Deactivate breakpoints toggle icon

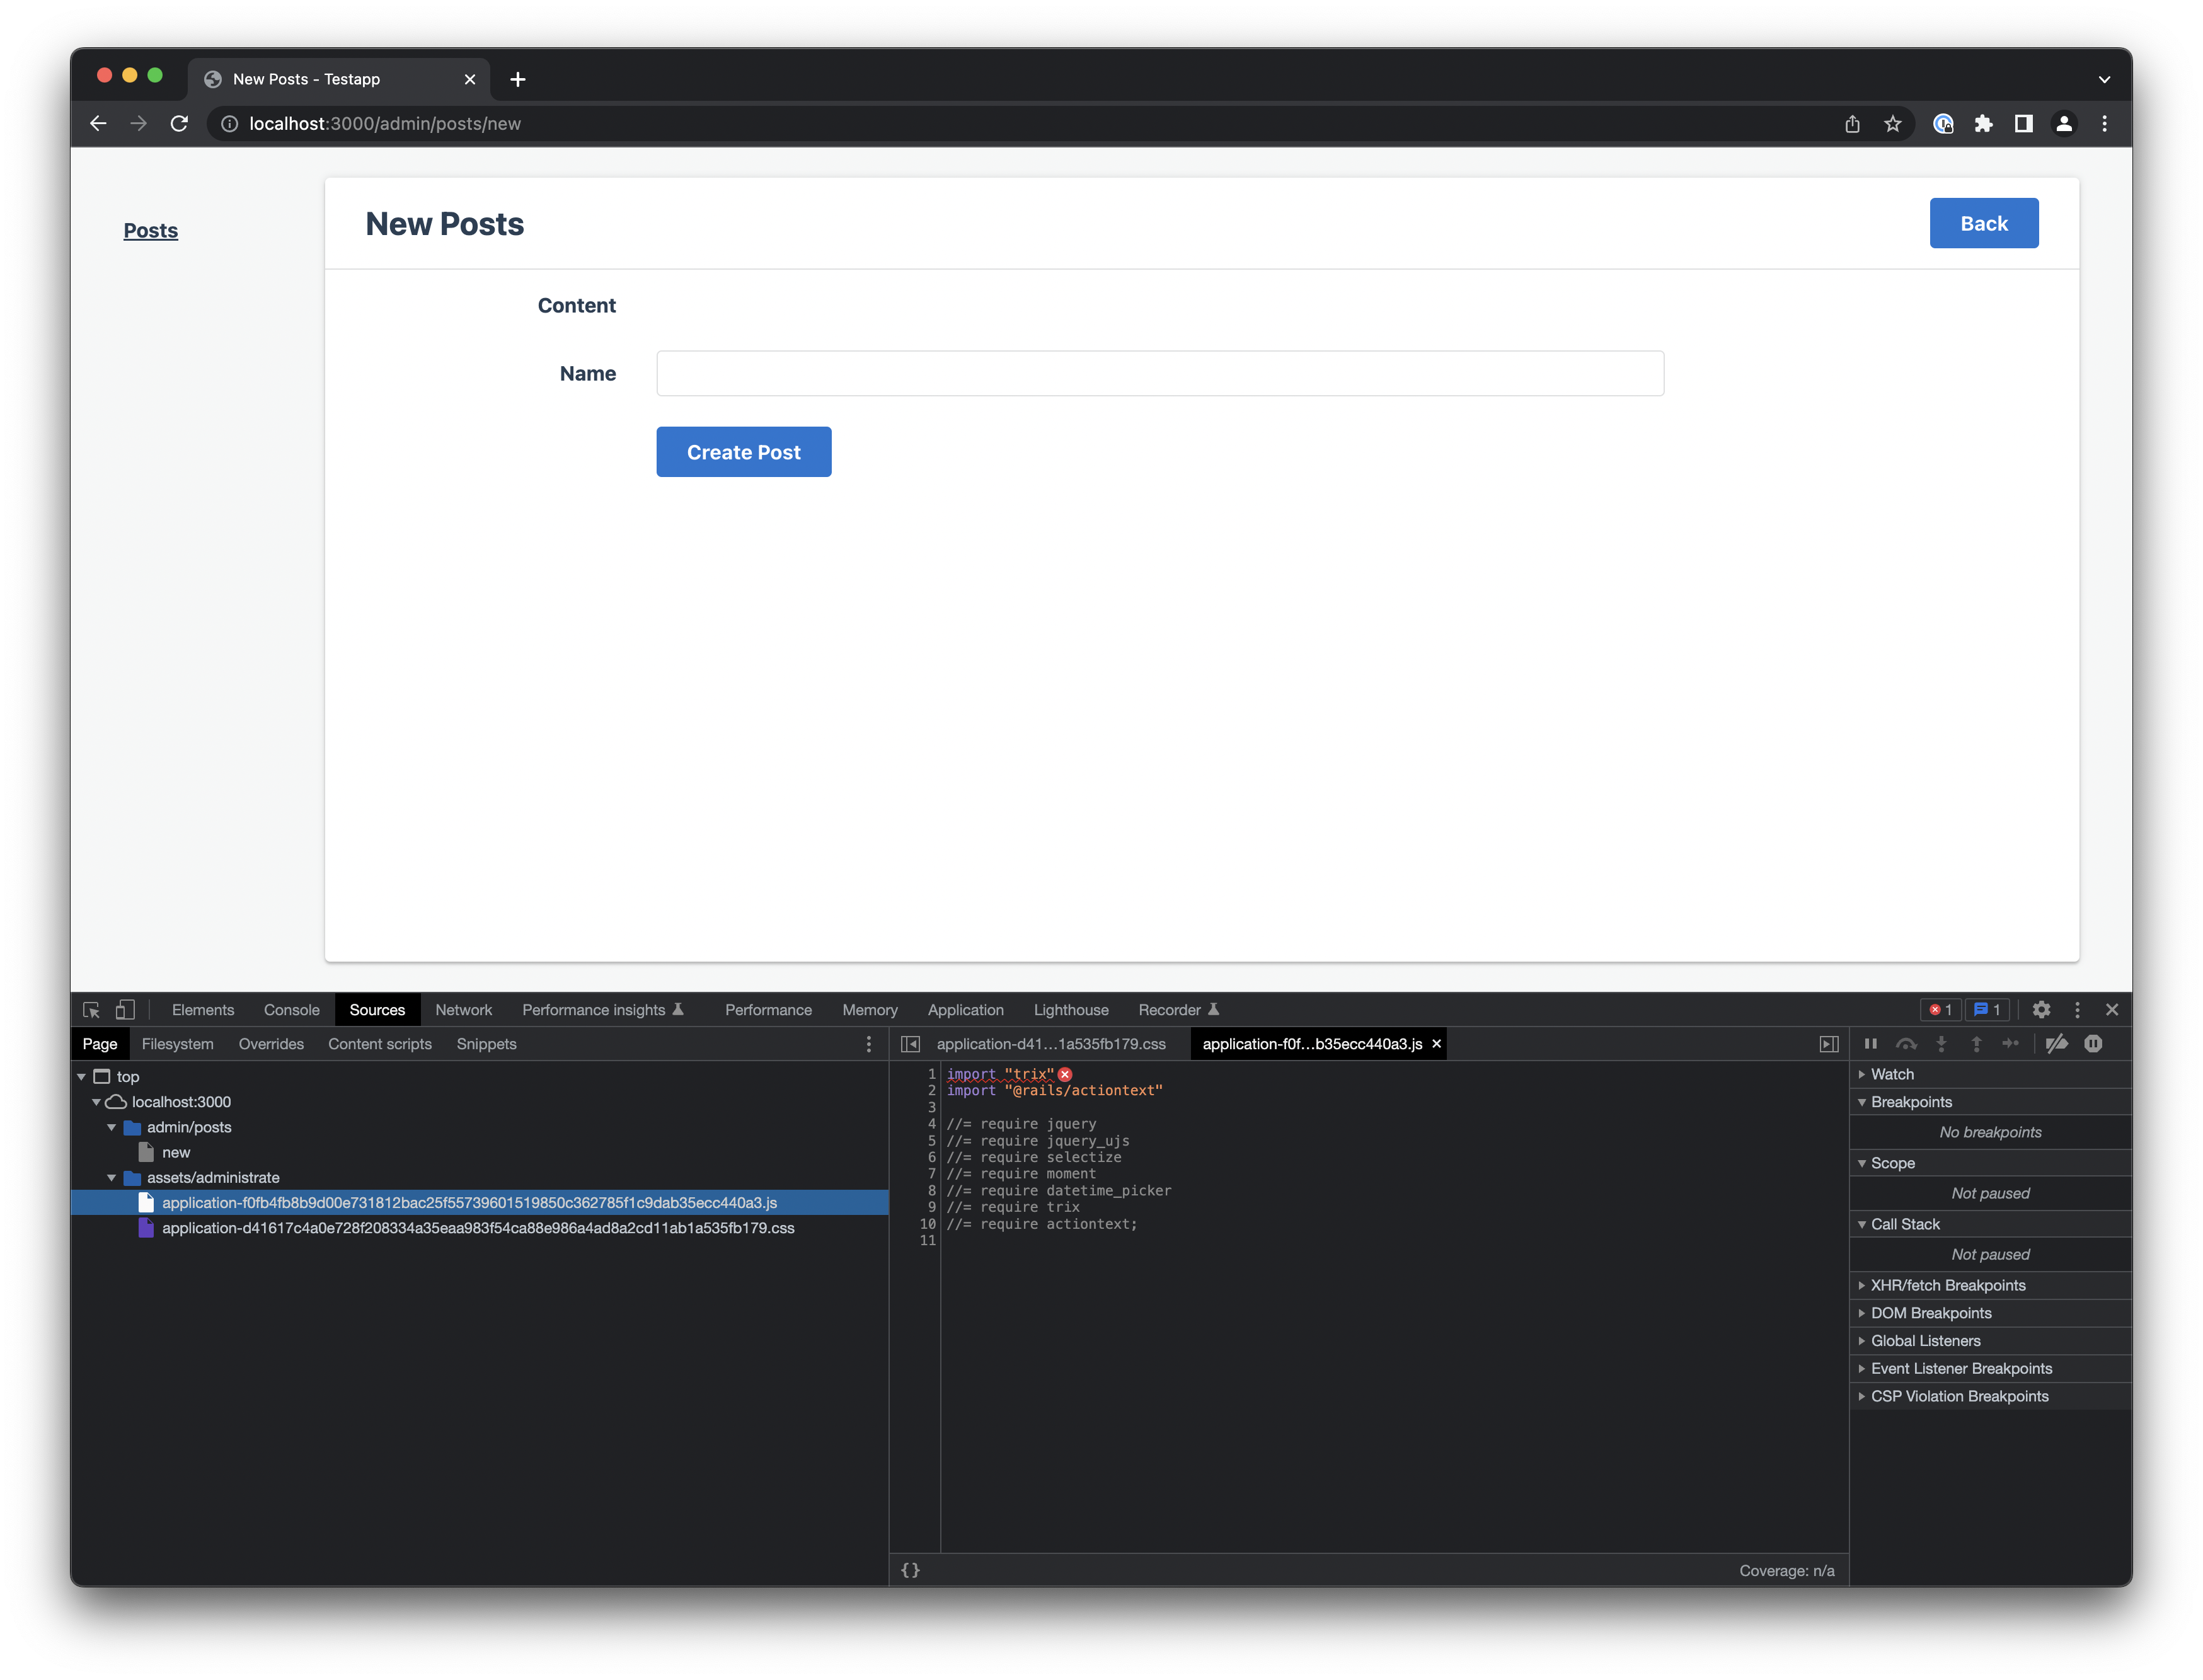click(2056, 1044)
